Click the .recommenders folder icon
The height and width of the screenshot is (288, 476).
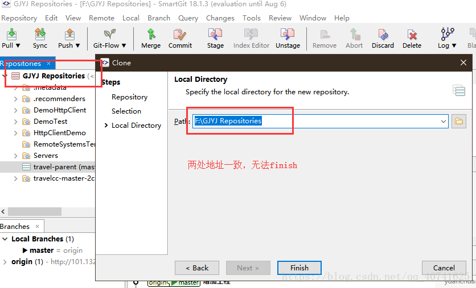coord(26,99)
